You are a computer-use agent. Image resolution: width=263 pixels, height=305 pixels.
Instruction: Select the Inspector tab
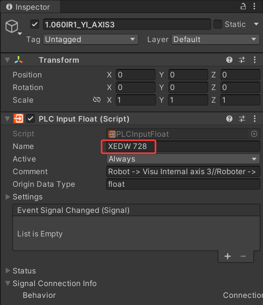[x=29, y=7]
